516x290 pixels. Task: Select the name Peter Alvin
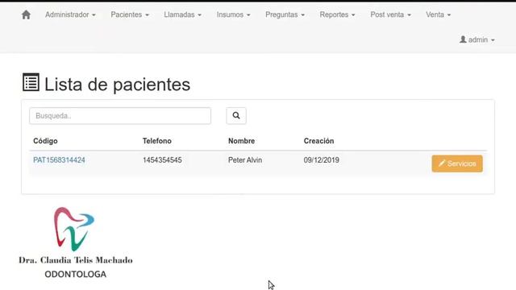click(245, 160)
